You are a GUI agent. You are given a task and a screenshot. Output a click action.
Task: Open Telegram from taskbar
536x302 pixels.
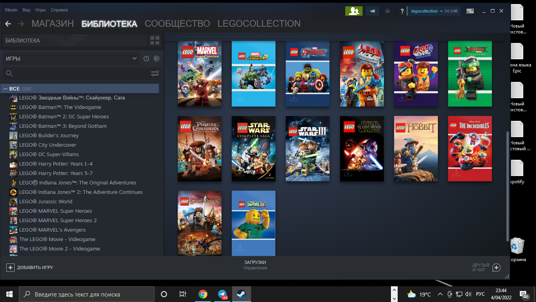(x=222, y=294)
